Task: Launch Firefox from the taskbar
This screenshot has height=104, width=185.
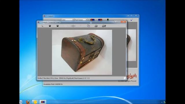Action: 28,102
